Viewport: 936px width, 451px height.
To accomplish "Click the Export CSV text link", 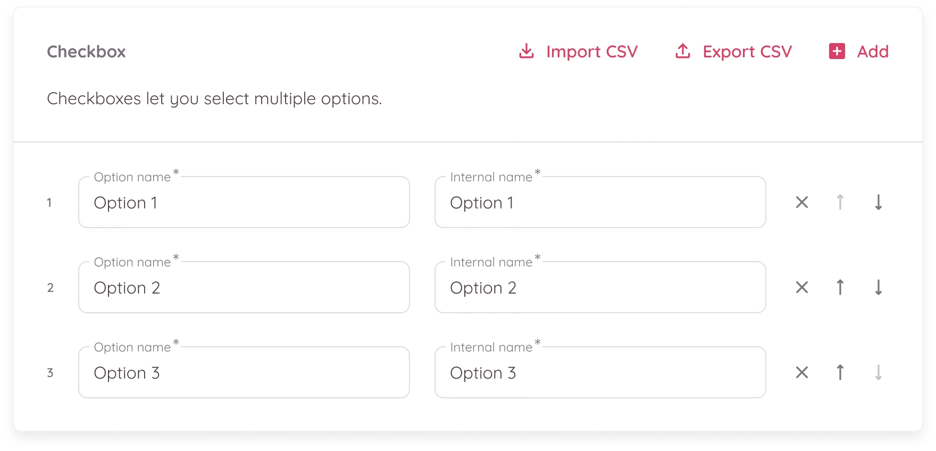I will [x=747, y=52].
